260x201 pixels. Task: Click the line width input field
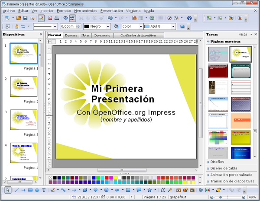(68, 26)
